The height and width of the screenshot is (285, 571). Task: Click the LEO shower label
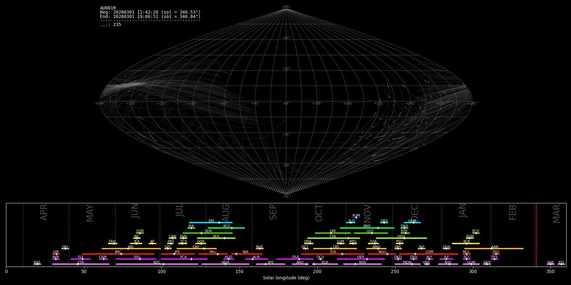pyautogui.click(x=370, y=231)
